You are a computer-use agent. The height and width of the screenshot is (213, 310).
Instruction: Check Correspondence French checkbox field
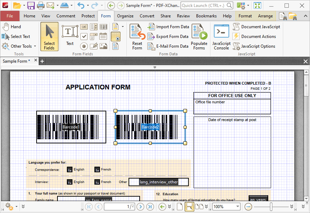[97, 170]
